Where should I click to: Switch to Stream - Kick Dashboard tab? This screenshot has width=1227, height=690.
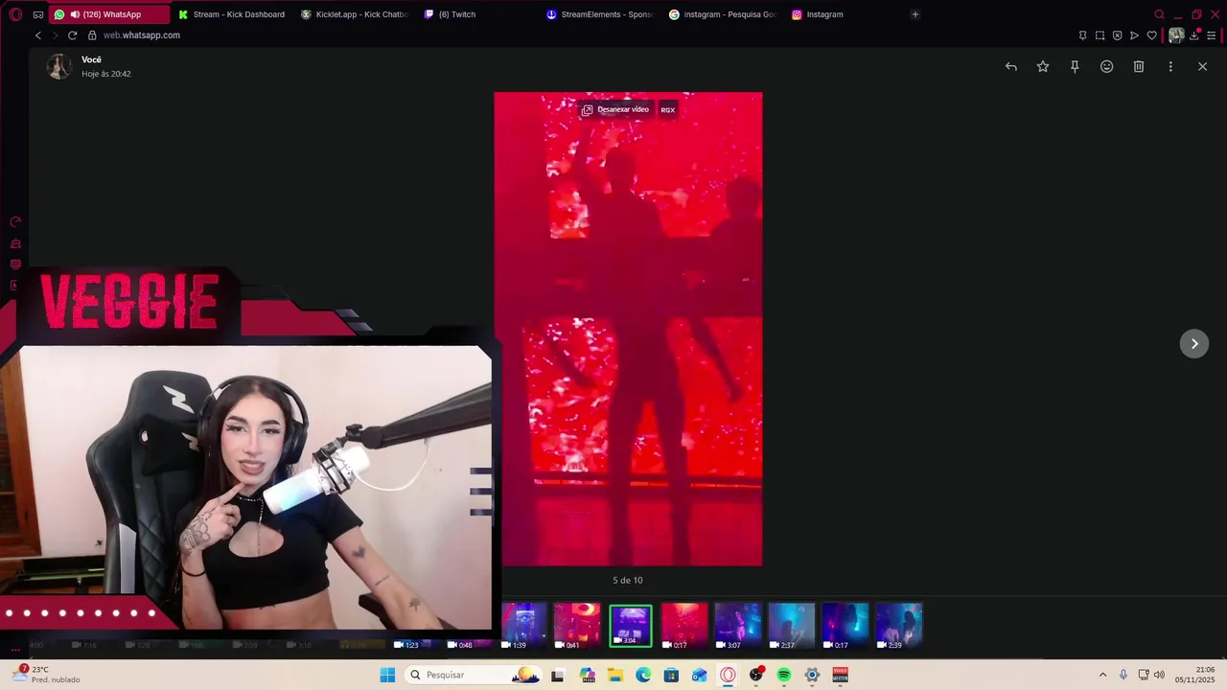click(x=233, y=14)
